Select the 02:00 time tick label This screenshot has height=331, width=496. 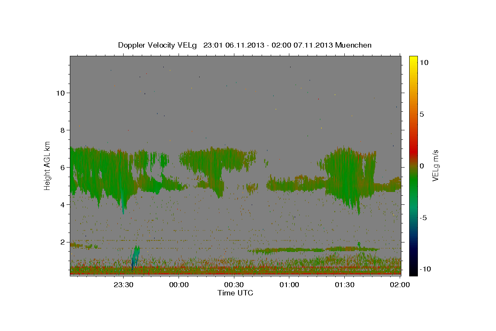tap(399, 285)
